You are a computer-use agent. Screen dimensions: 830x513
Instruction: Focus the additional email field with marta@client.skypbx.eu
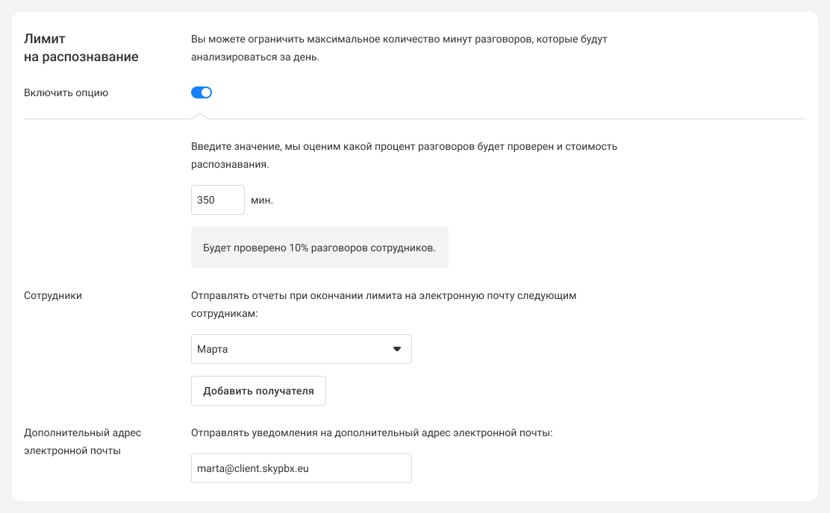point(301,468)
